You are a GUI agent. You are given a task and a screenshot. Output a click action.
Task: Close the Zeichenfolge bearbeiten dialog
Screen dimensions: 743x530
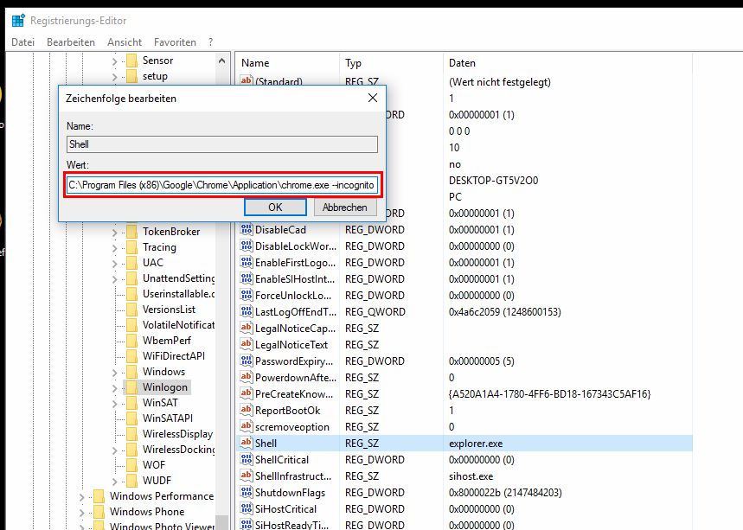pos(373,98)
